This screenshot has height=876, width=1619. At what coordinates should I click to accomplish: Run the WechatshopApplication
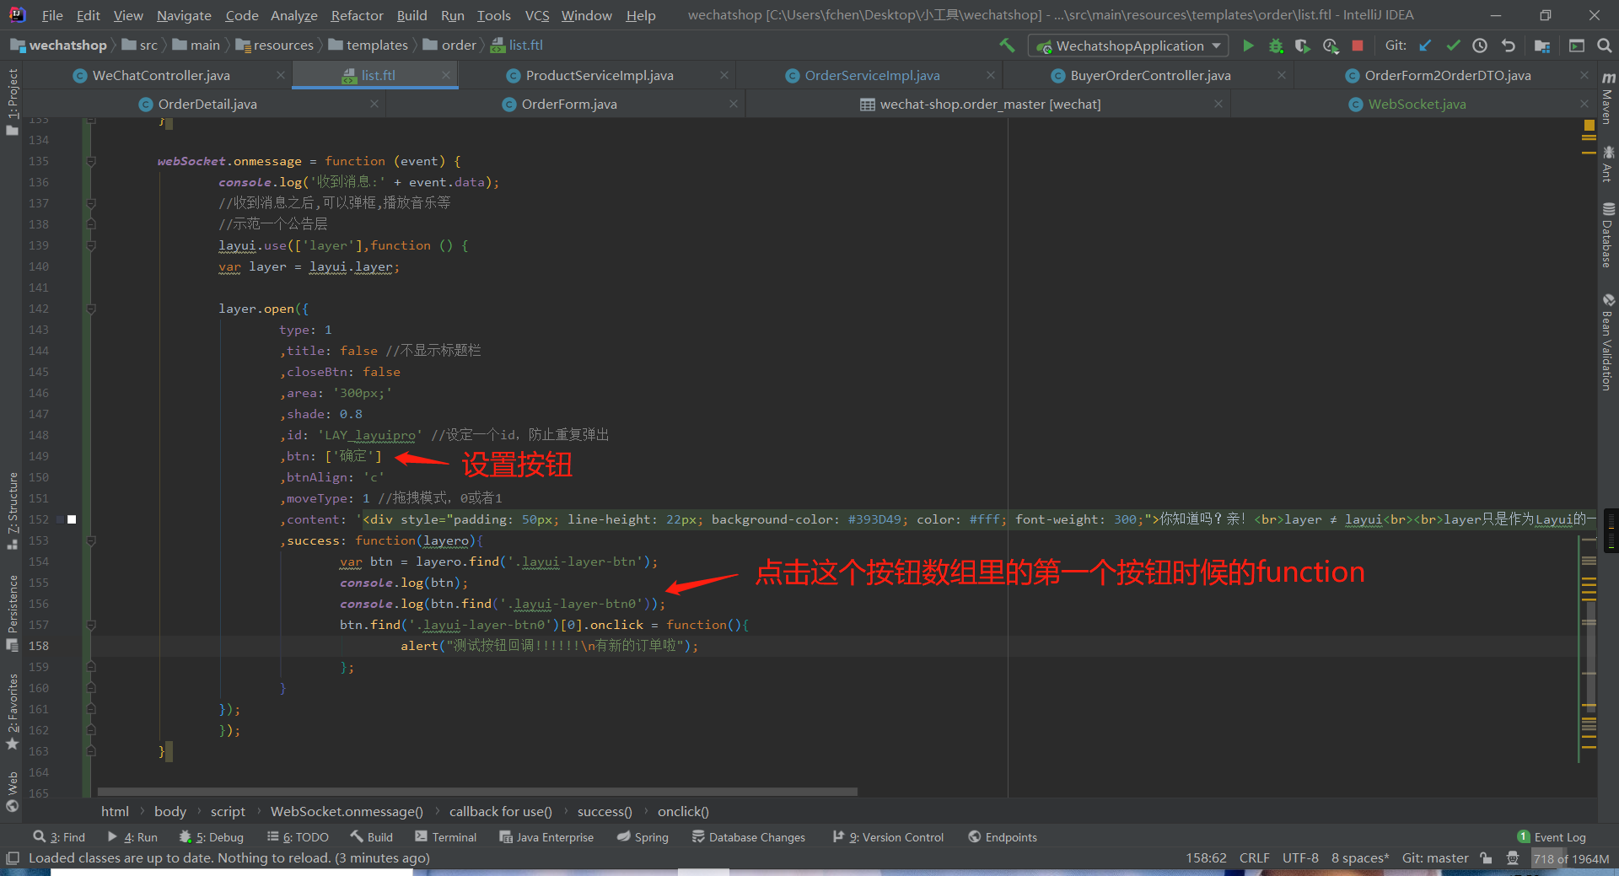pos(1248,46)
